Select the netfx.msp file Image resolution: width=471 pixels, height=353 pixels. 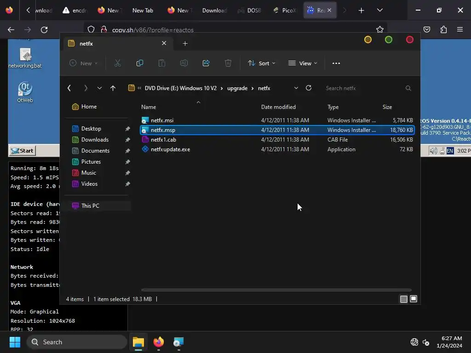[277, 130]
